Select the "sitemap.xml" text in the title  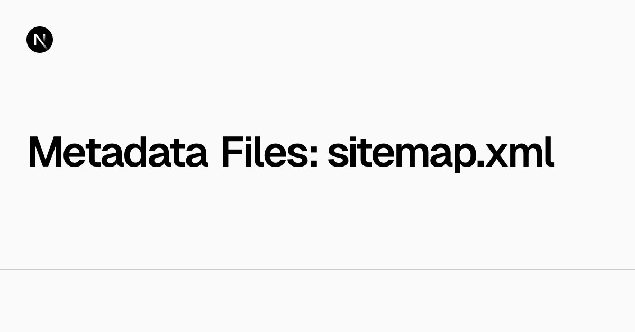(440, 152)
